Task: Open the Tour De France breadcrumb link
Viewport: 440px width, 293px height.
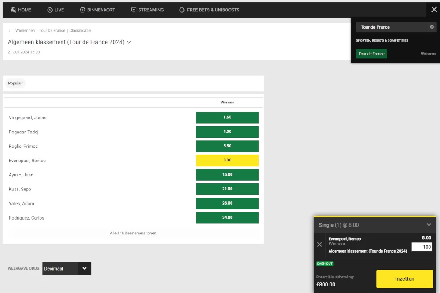Action: (x=52, y=31)
